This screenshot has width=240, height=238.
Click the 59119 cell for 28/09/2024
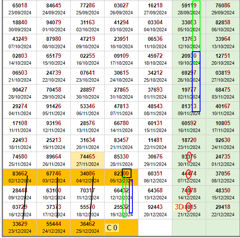click(189, 9)
